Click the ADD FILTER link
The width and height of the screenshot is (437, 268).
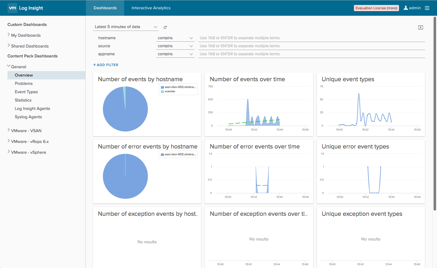(x=106, y=65)
